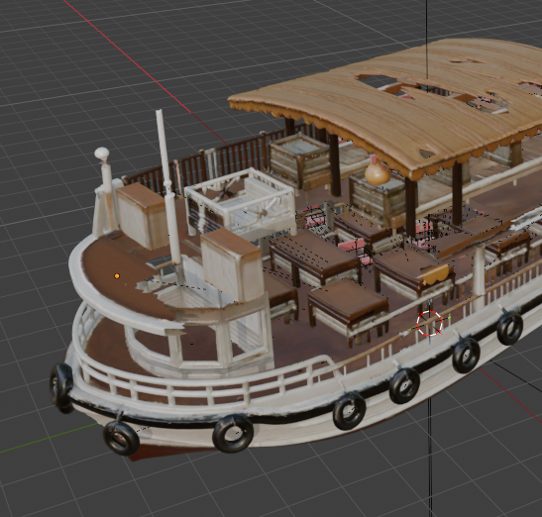Click the orange object origin dot
Image resolution: width=542 pixels, height=517 pixels.
(117, 276)
